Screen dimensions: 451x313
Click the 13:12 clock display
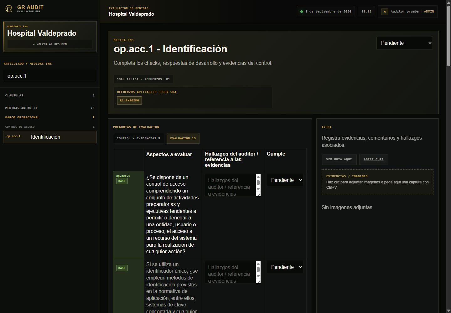pos(366,12)
